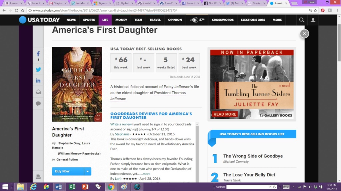The height and width of the screenshot is (191, 341).
Task: Print this page using the printer icon
Action: pyautogui.click(x=38, y=176)
